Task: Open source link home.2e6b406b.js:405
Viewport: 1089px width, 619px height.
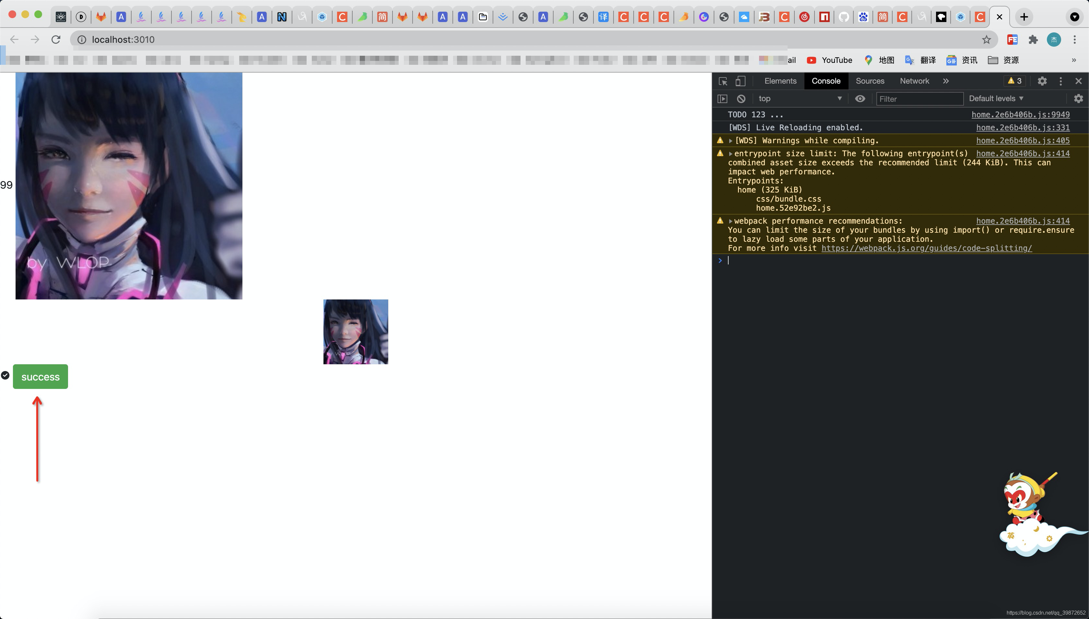Action: point(1023,140)
